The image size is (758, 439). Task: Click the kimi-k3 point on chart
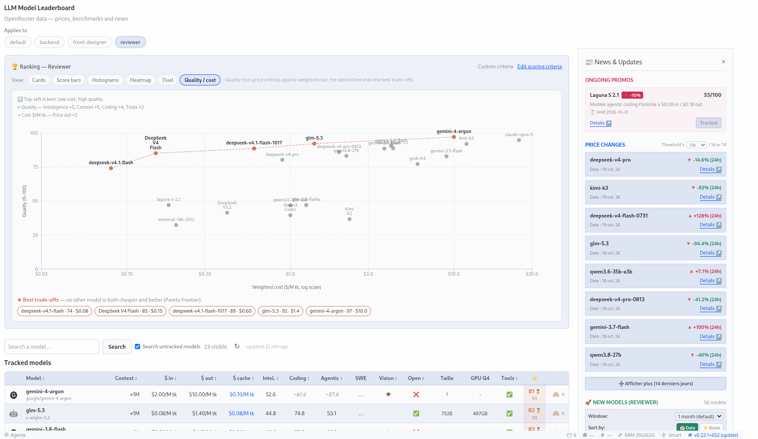click(466, 144)
